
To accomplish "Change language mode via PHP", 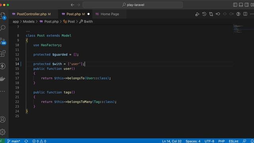I will coord(221,141).
